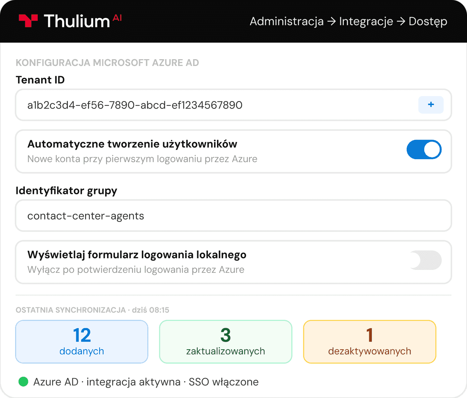Focus the Identyfikator grupy input field

pyautogui.click(x=233, y=215)
